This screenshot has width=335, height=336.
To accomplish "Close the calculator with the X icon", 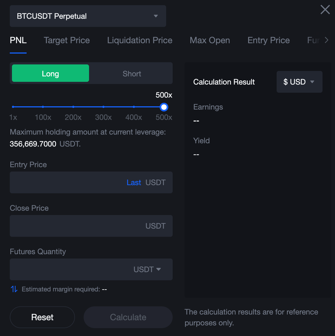I will coord(325,10).
